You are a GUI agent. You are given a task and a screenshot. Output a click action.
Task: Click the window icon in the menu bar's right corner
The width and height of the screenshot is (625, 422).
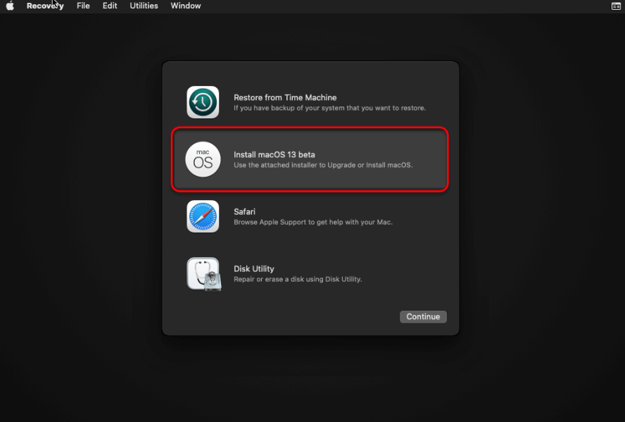coord(616,6)
